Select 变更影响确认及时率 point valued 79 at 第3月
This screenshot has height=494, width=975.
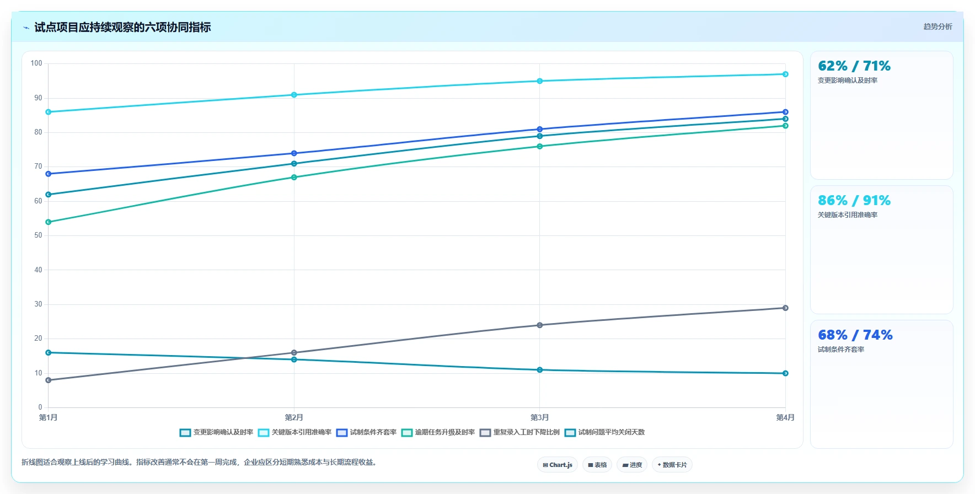[540, 136]
